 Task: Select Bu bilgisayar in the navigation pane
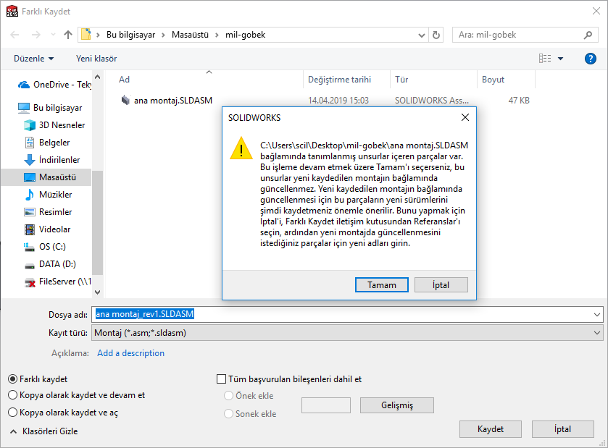click(x=50, y=108)
